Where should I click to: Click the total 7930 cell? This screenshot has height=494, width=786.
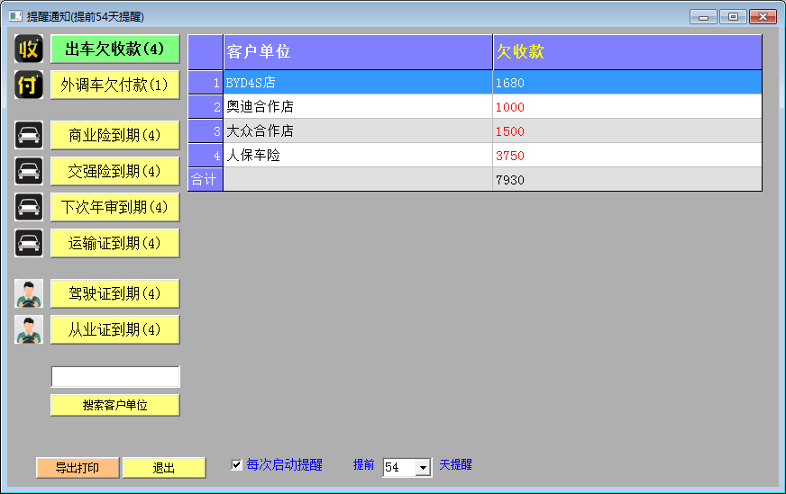click(627, 179)
